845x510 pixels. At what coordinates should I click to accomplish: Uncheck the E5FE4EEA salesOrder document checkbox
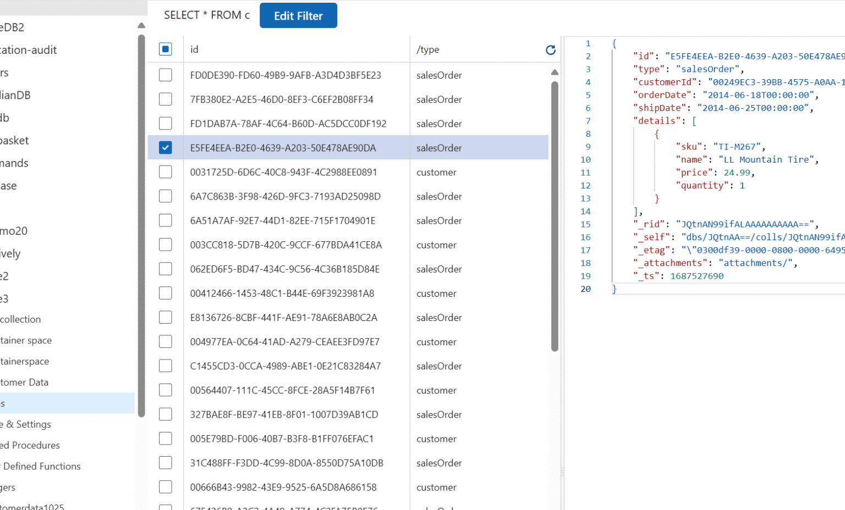pyautogui.click(x=166, y=148)
